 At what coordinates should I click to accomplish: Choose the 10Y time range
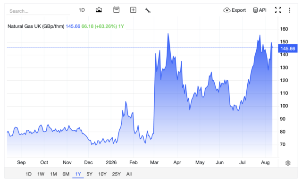point(102,174)
